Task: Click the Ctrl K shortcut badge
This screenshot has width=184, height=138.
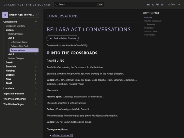Action: 100,4
